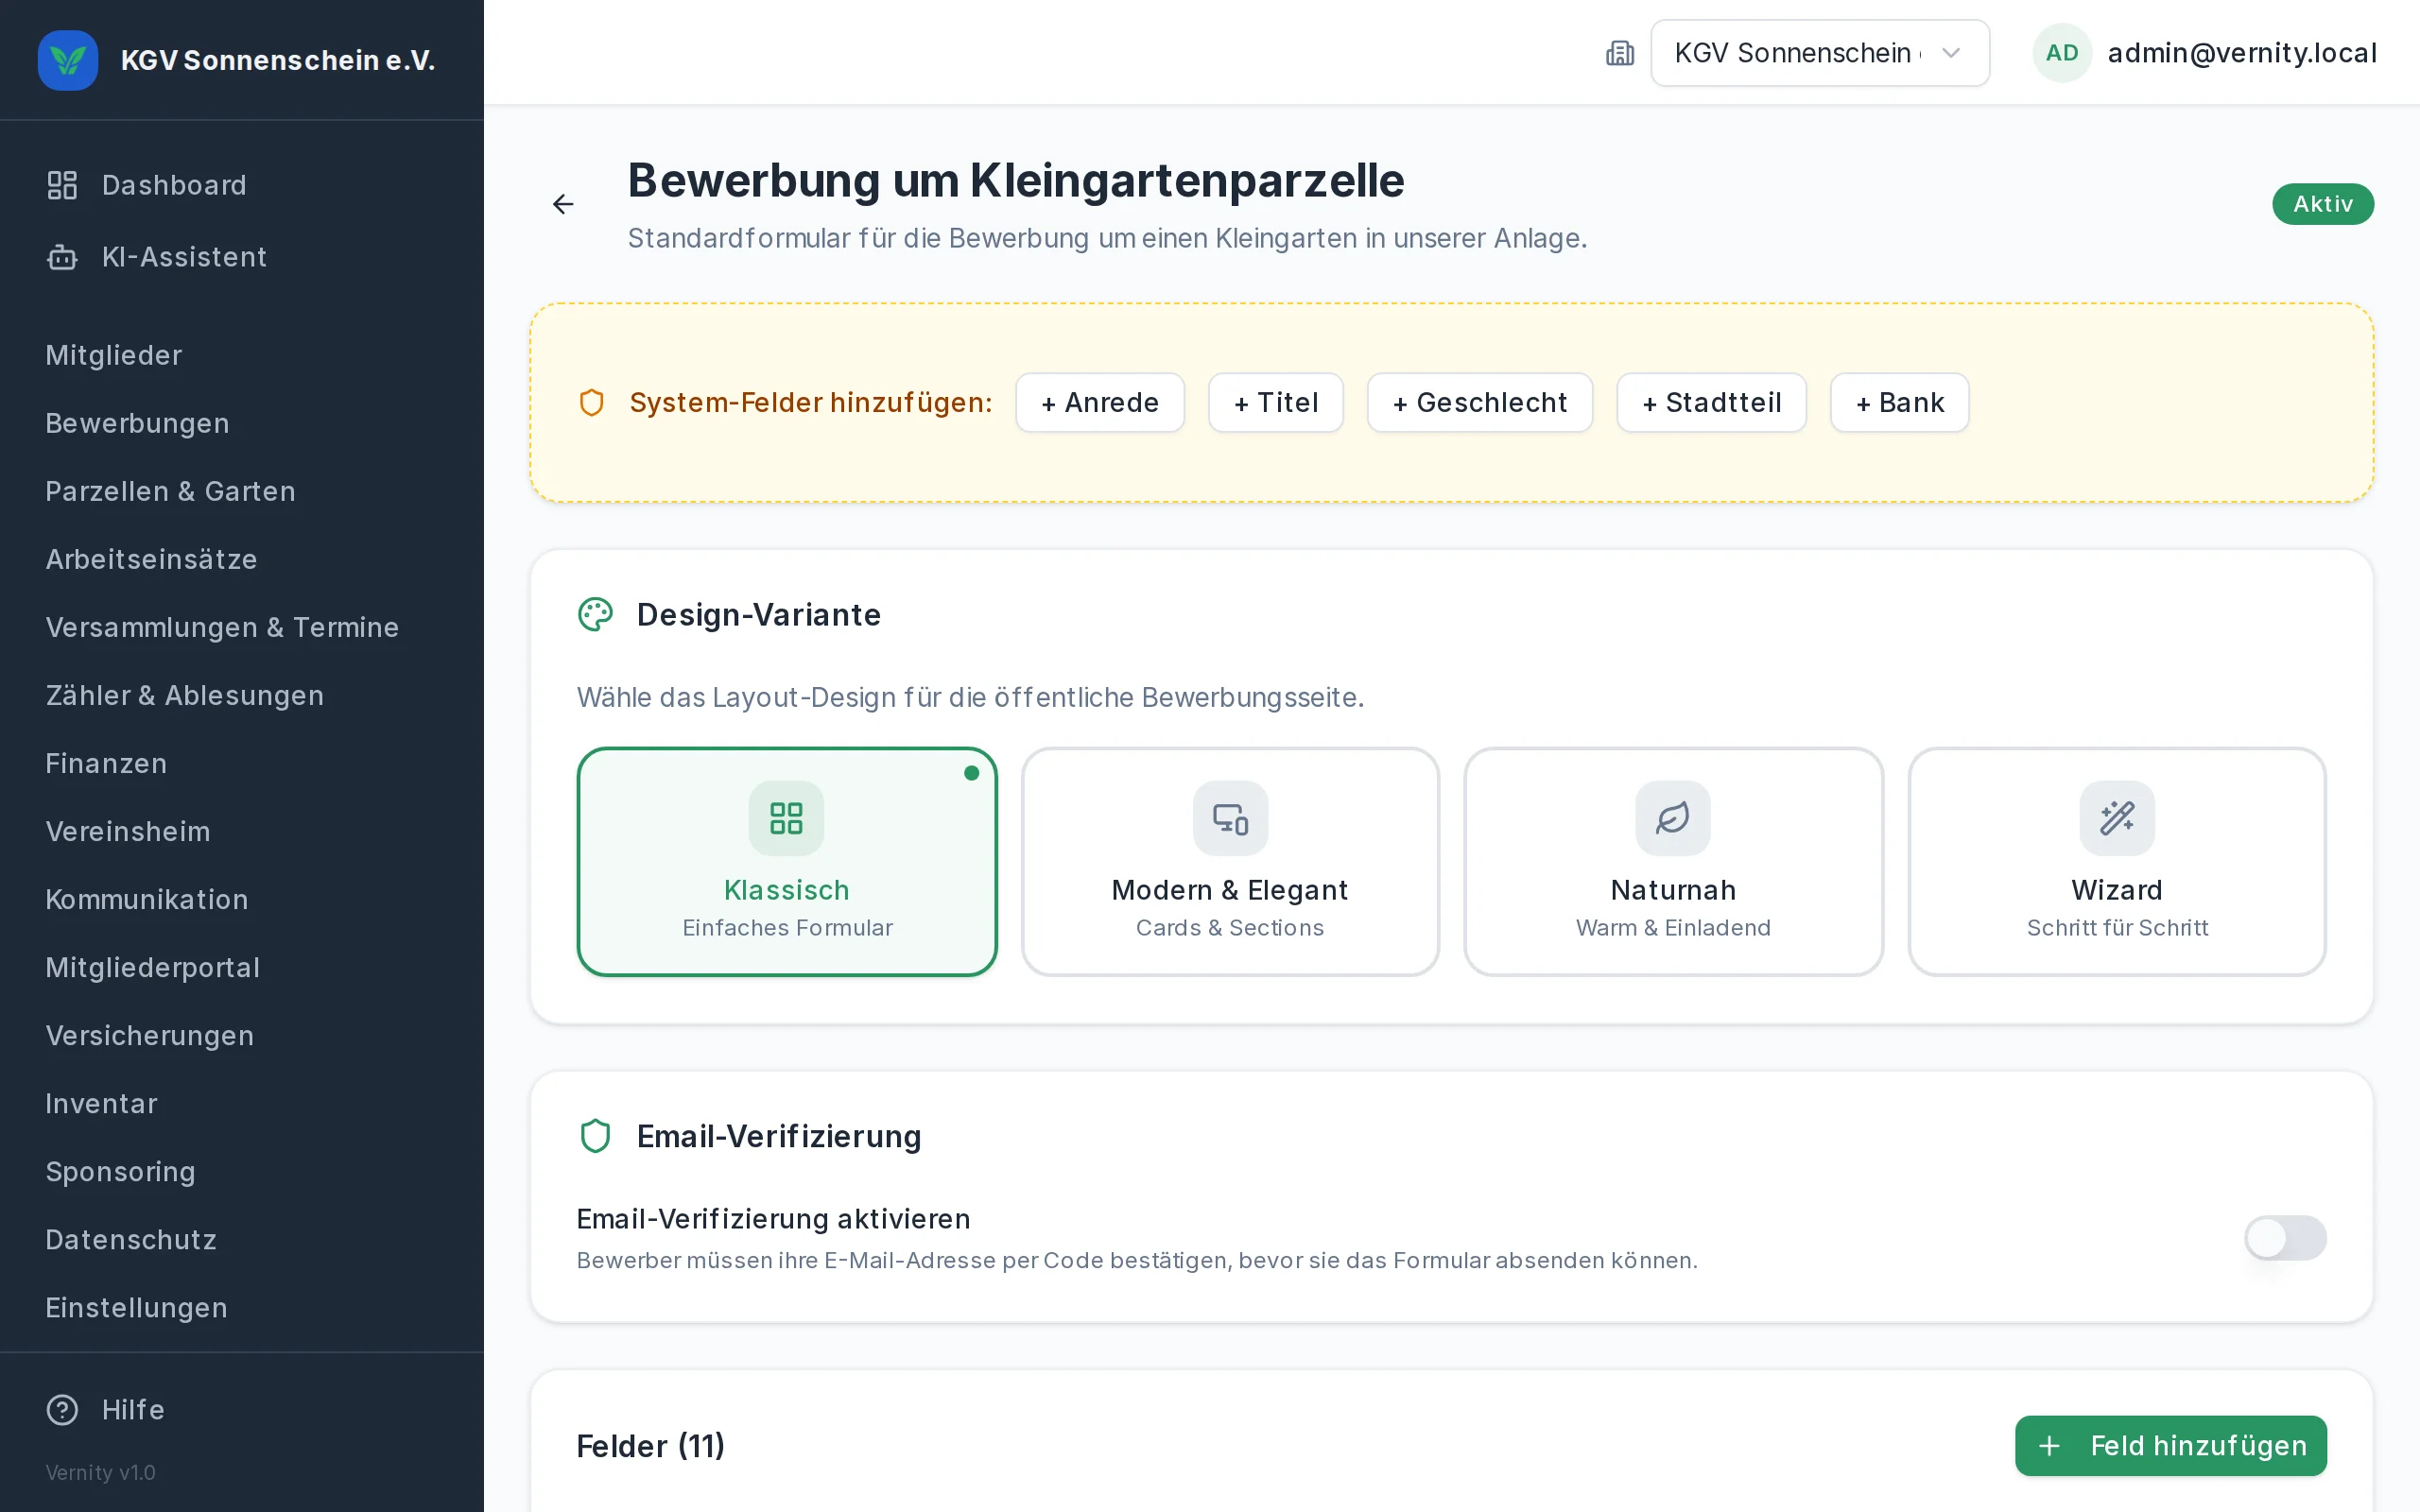Click the shield icon beside Email-Verifizierung heading
Image resolution: width=2420 pixels, height=1512 pixels.
tap(595, 1136)
